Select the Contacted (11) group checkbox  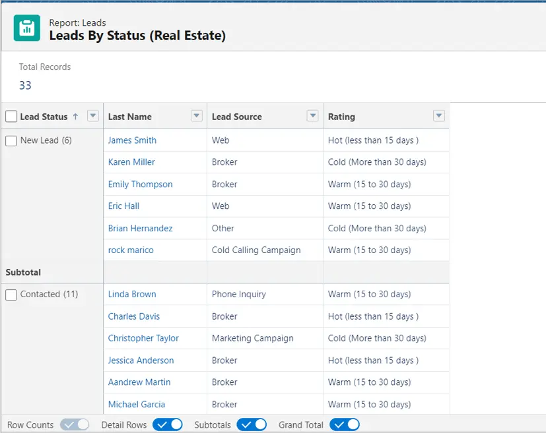pos(11,295)
